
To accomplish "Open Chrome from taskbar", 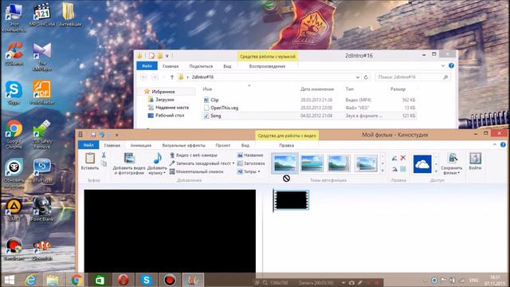I will click(x=76, y=280).
